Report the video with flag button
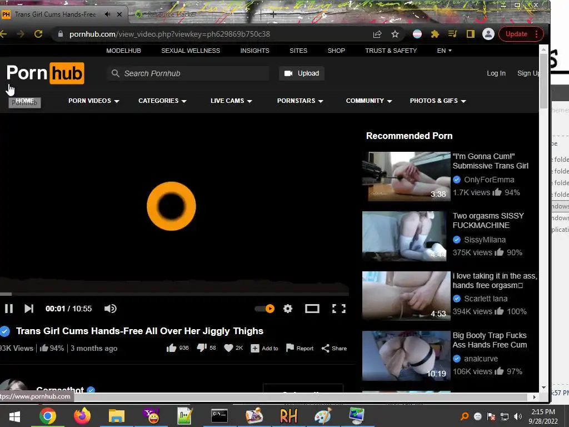Viewport: 569px width, 427px height. click(x=300, y=348)
